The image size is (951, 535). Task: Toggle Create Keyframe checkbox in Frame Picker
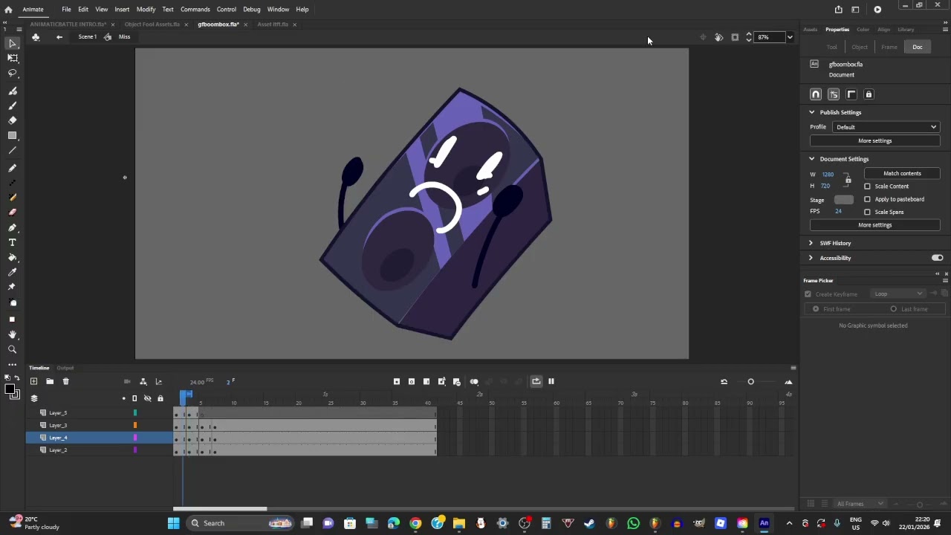coord(808,294)
